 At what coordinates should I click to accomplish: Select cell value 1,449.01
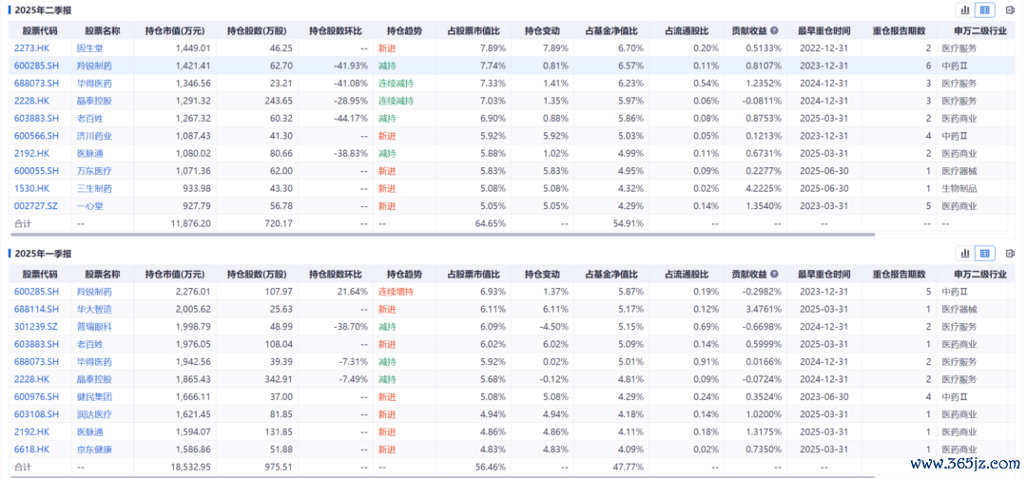(192, 48)
